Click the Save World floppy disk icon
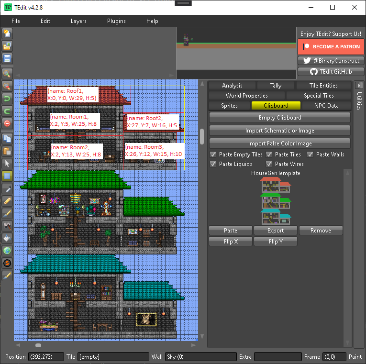 tap(7, 58)
